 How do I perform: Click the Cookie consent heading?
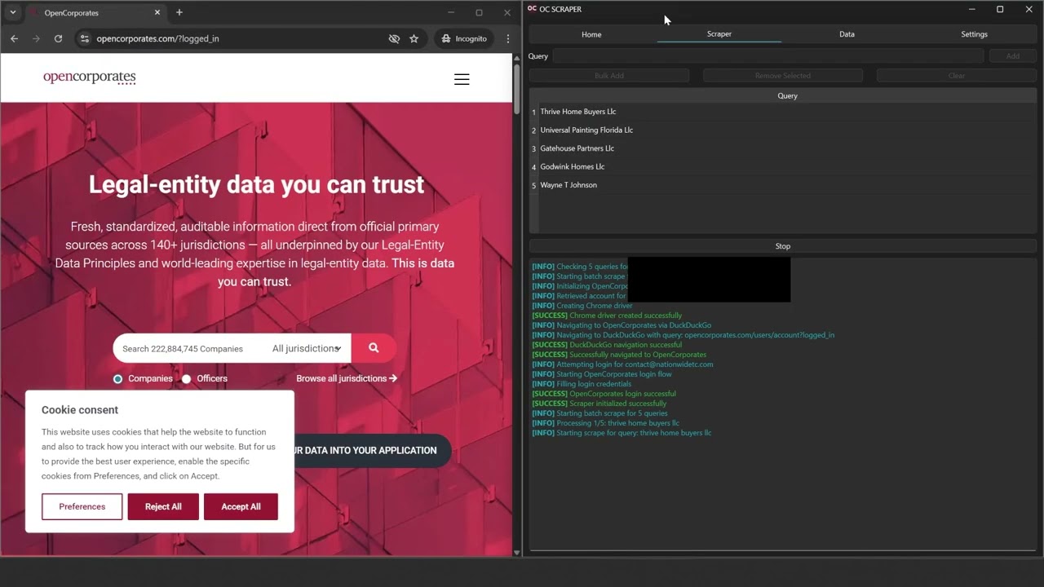[80, 410]
